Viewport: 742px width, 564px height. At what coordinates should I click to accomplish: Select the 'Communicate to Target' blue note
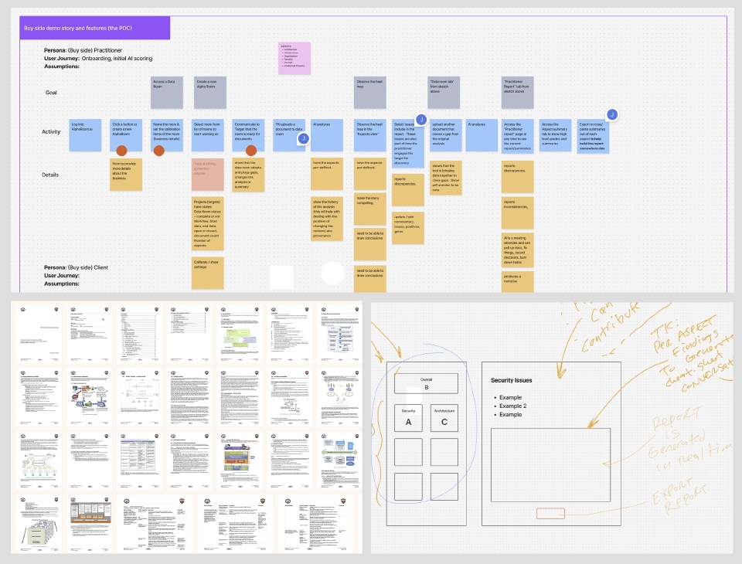click(248, 135)
